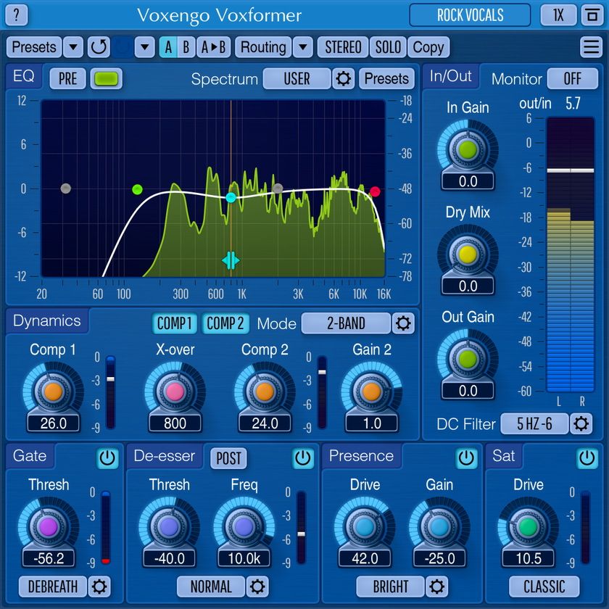This screenshot has height=609, width=609.
Task: Open the hamburger main menu
Action: coord(591,47)
